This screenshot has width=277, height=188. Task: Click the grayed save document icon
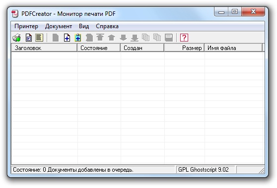pos(169,38)
